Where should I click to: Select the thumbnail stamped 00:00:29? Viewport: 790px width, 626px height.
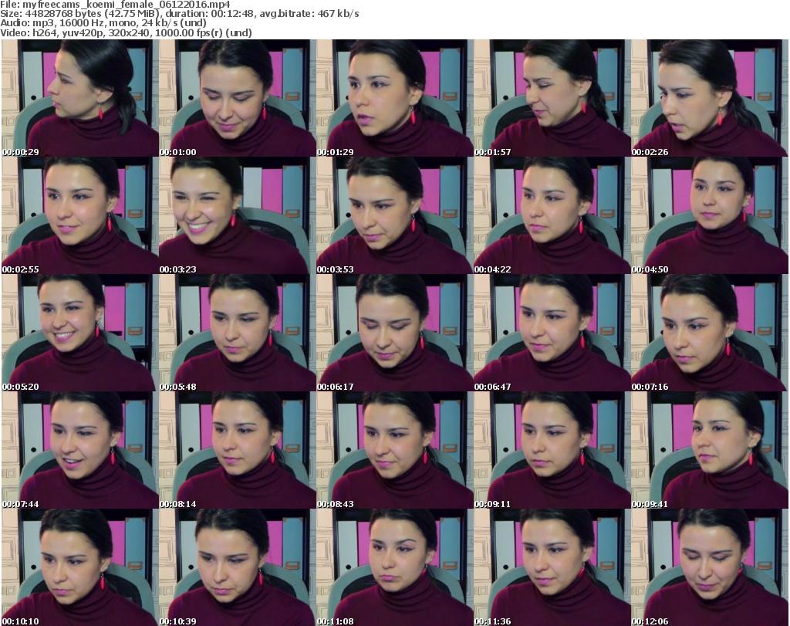pyautogui.click(x=80, y=98)
